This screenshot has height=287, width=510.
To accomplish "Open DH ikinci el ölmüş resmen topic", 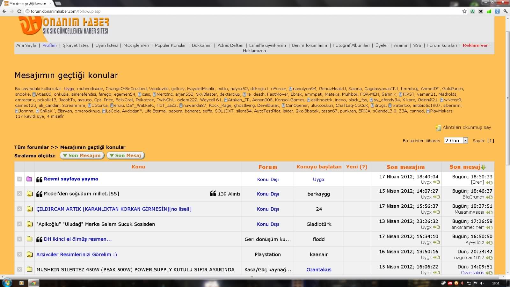I will 78,239.
